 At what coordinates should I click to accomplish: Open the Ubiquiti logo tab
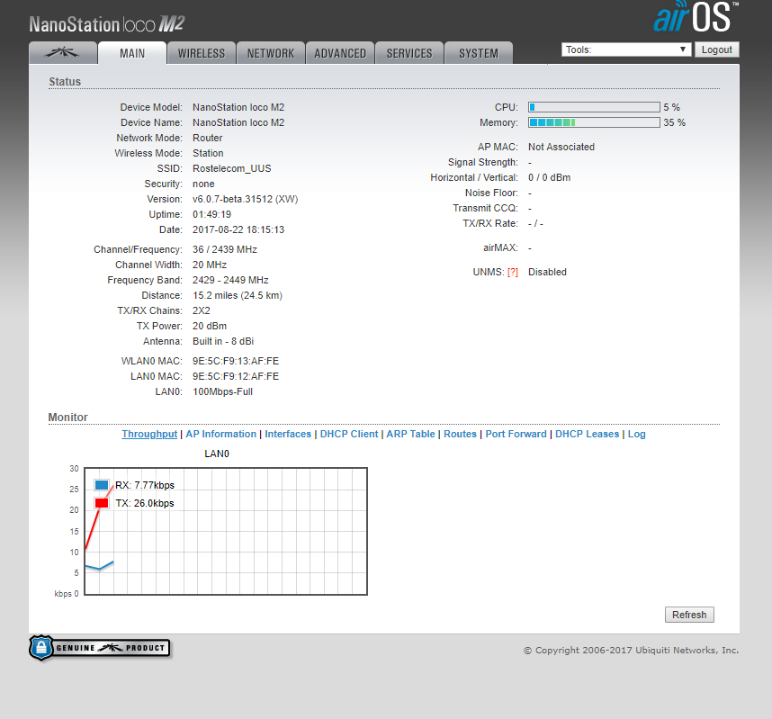(62, 53)
